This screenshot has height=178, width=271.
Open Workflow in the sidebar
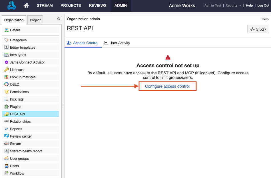[x=31, y=173]
